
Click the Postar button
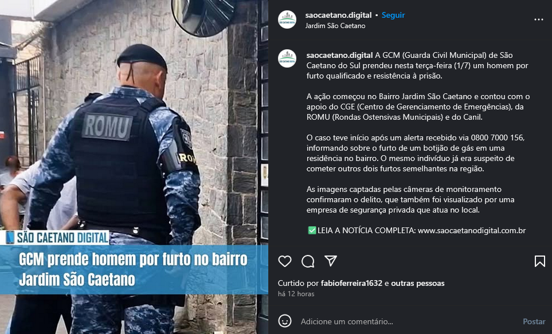point(534,321)
